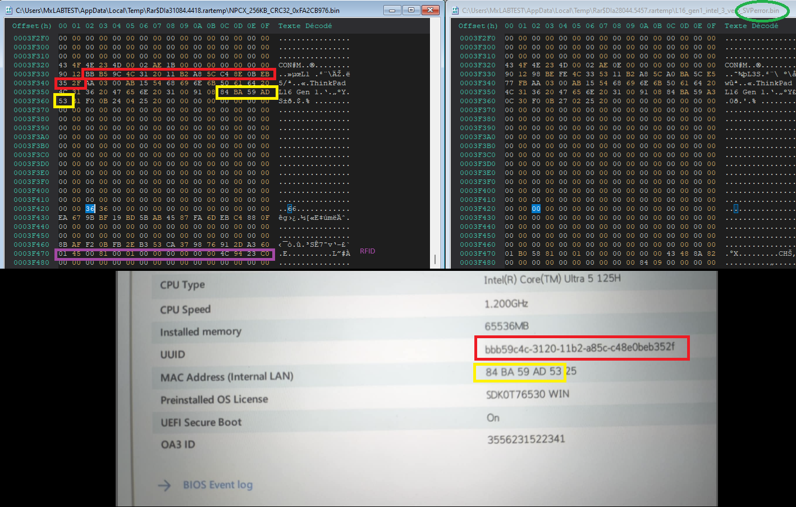Maximize the NPCX_256KB hex editor window
The image size is (796, 507).
tap(411, 10)
